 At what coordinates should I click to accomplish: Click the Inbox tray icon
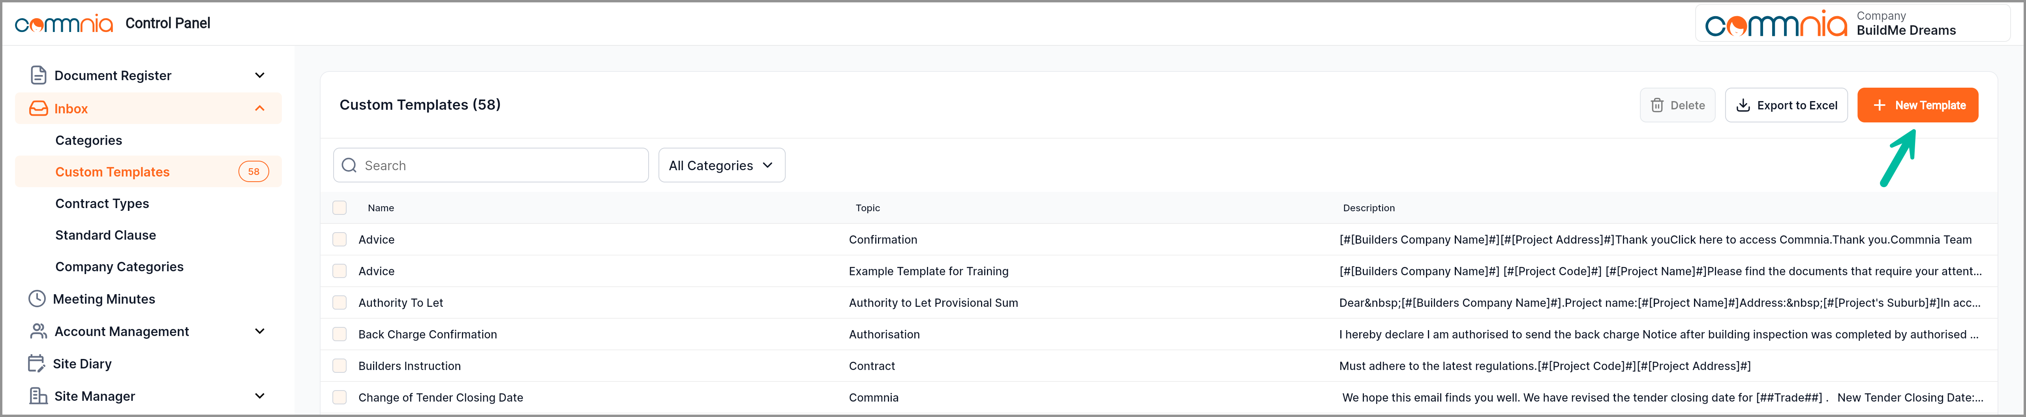38,109
